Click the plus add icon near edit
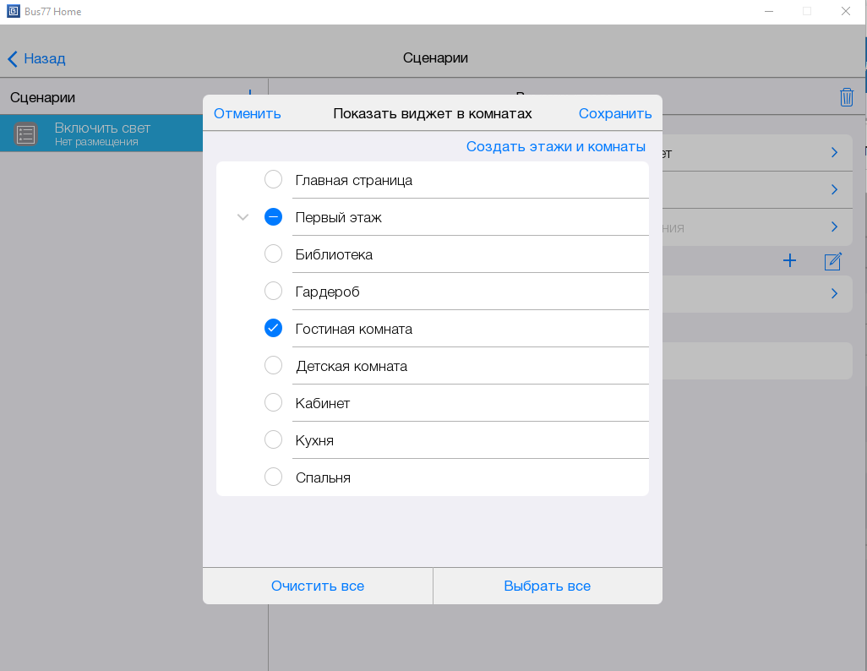This screenshot has height=671, width=867. (789, 261)
